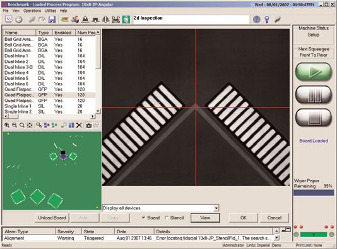Click the OK button
The height and width of the screenshot is (249, 337).
pos(244,218)
